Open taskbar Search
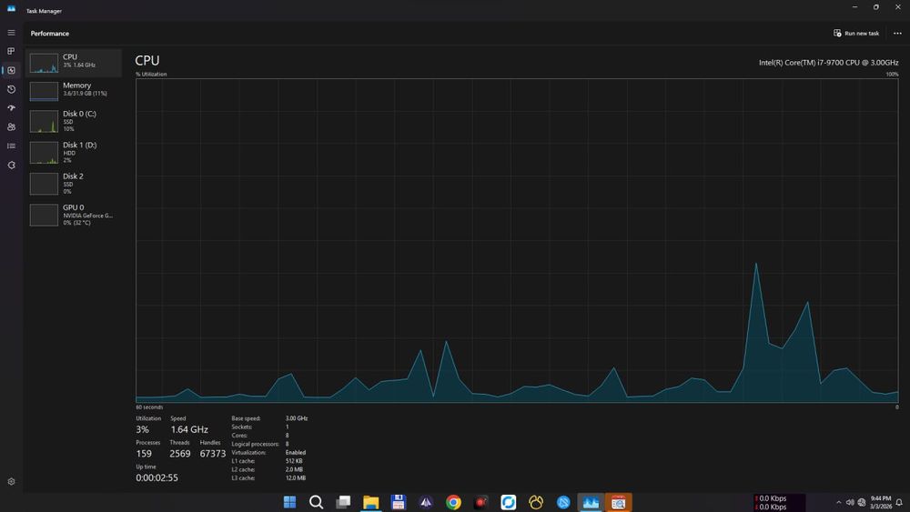The width and height of the screenshot is (910, 512). [x=317, y=502]
